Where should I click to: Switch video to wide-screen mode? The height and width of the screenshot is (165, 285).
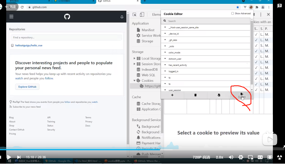pyautogui.click(x=260, y=157)
